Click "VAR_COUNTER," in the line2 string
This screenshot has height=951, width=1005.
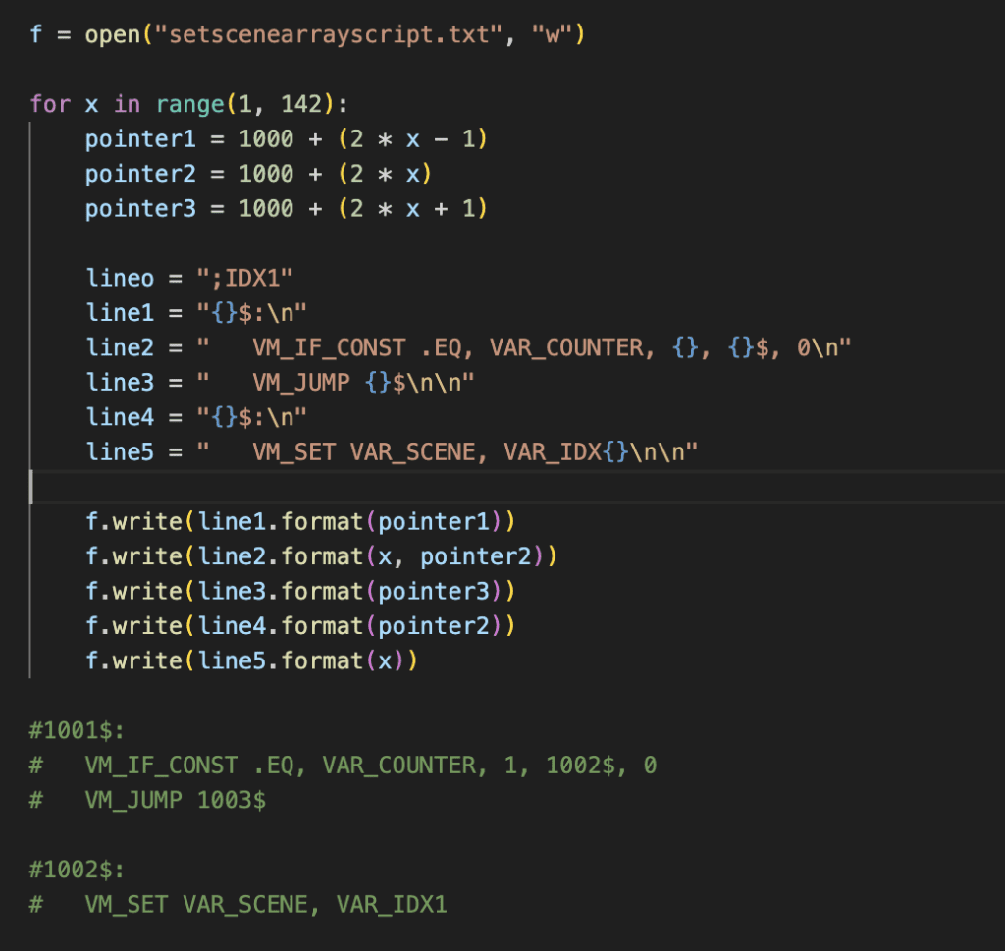[x=572, y=347]
